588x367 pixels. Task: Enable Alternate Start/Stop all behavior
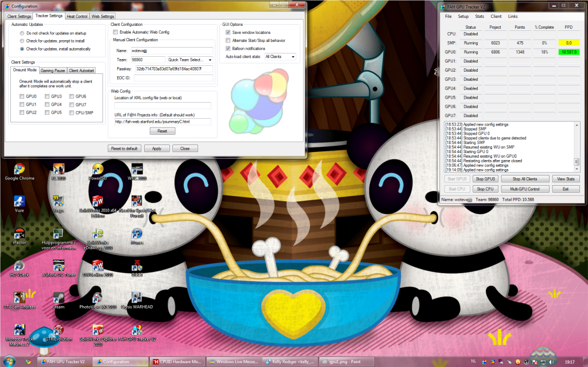228,41
